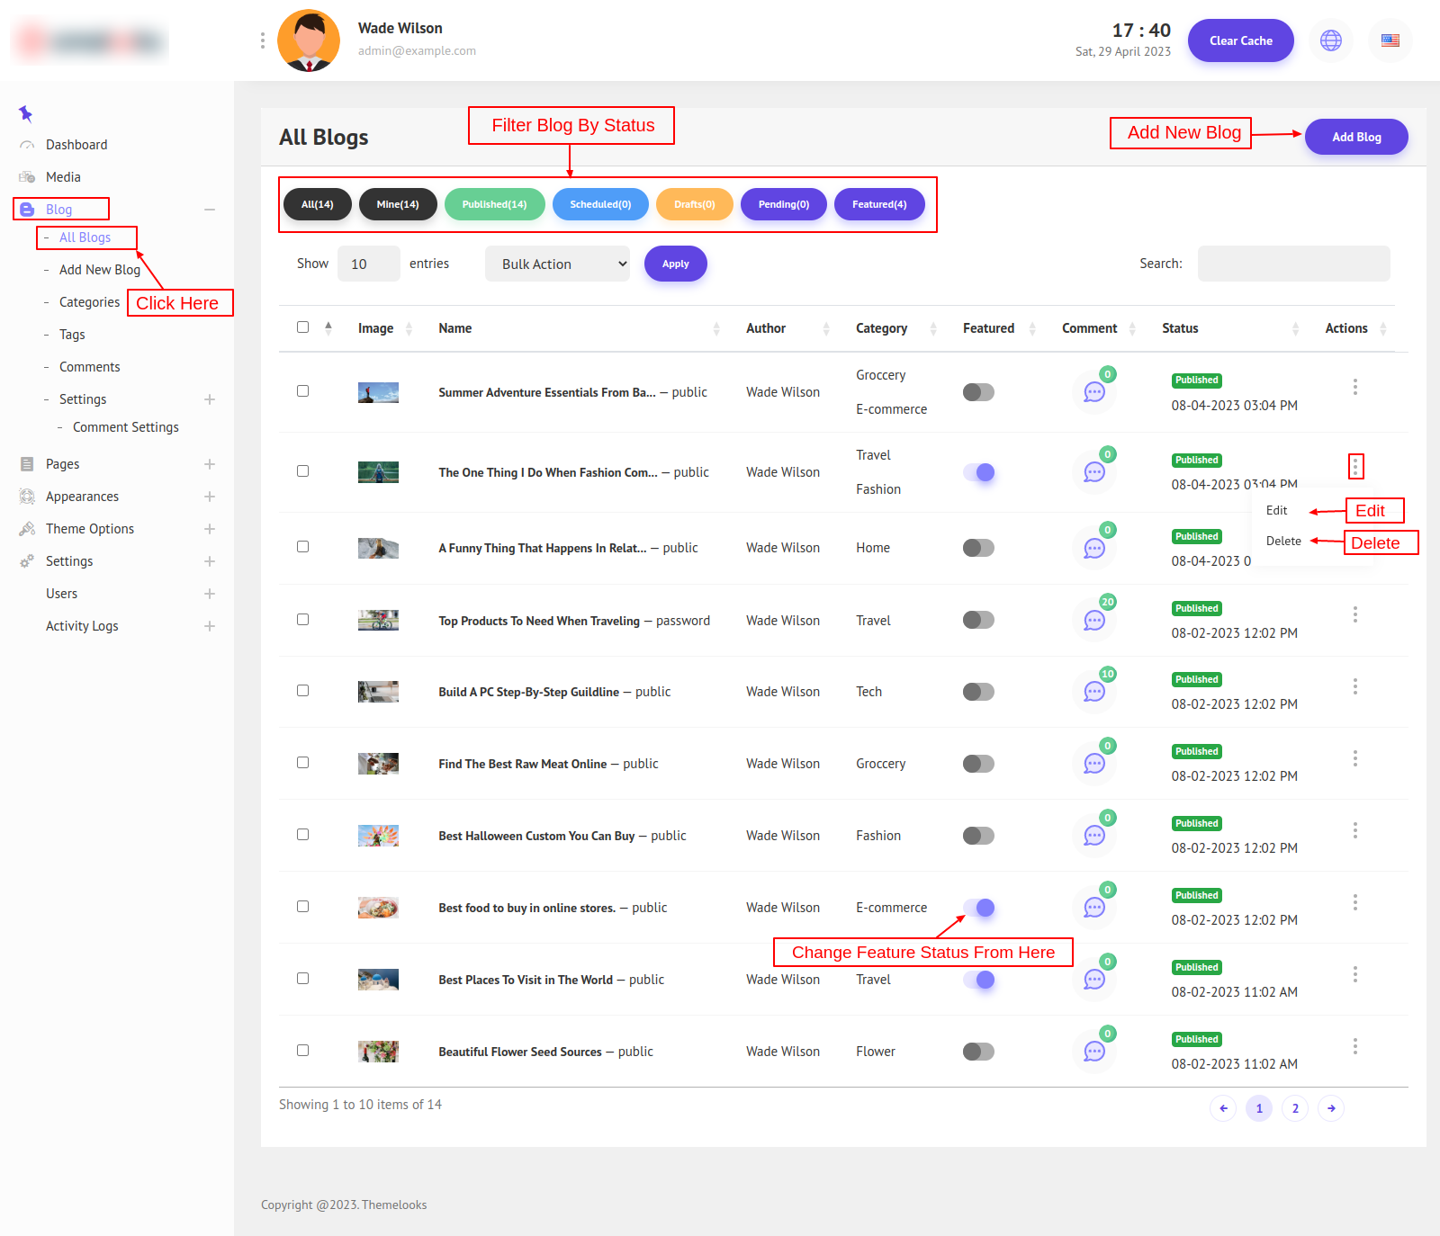
Task: Open the comments bubble for the Top Products post
Action: click(1093, 621)
